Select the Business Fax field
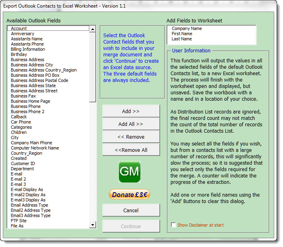283x247 pixels. pos(48,96)
